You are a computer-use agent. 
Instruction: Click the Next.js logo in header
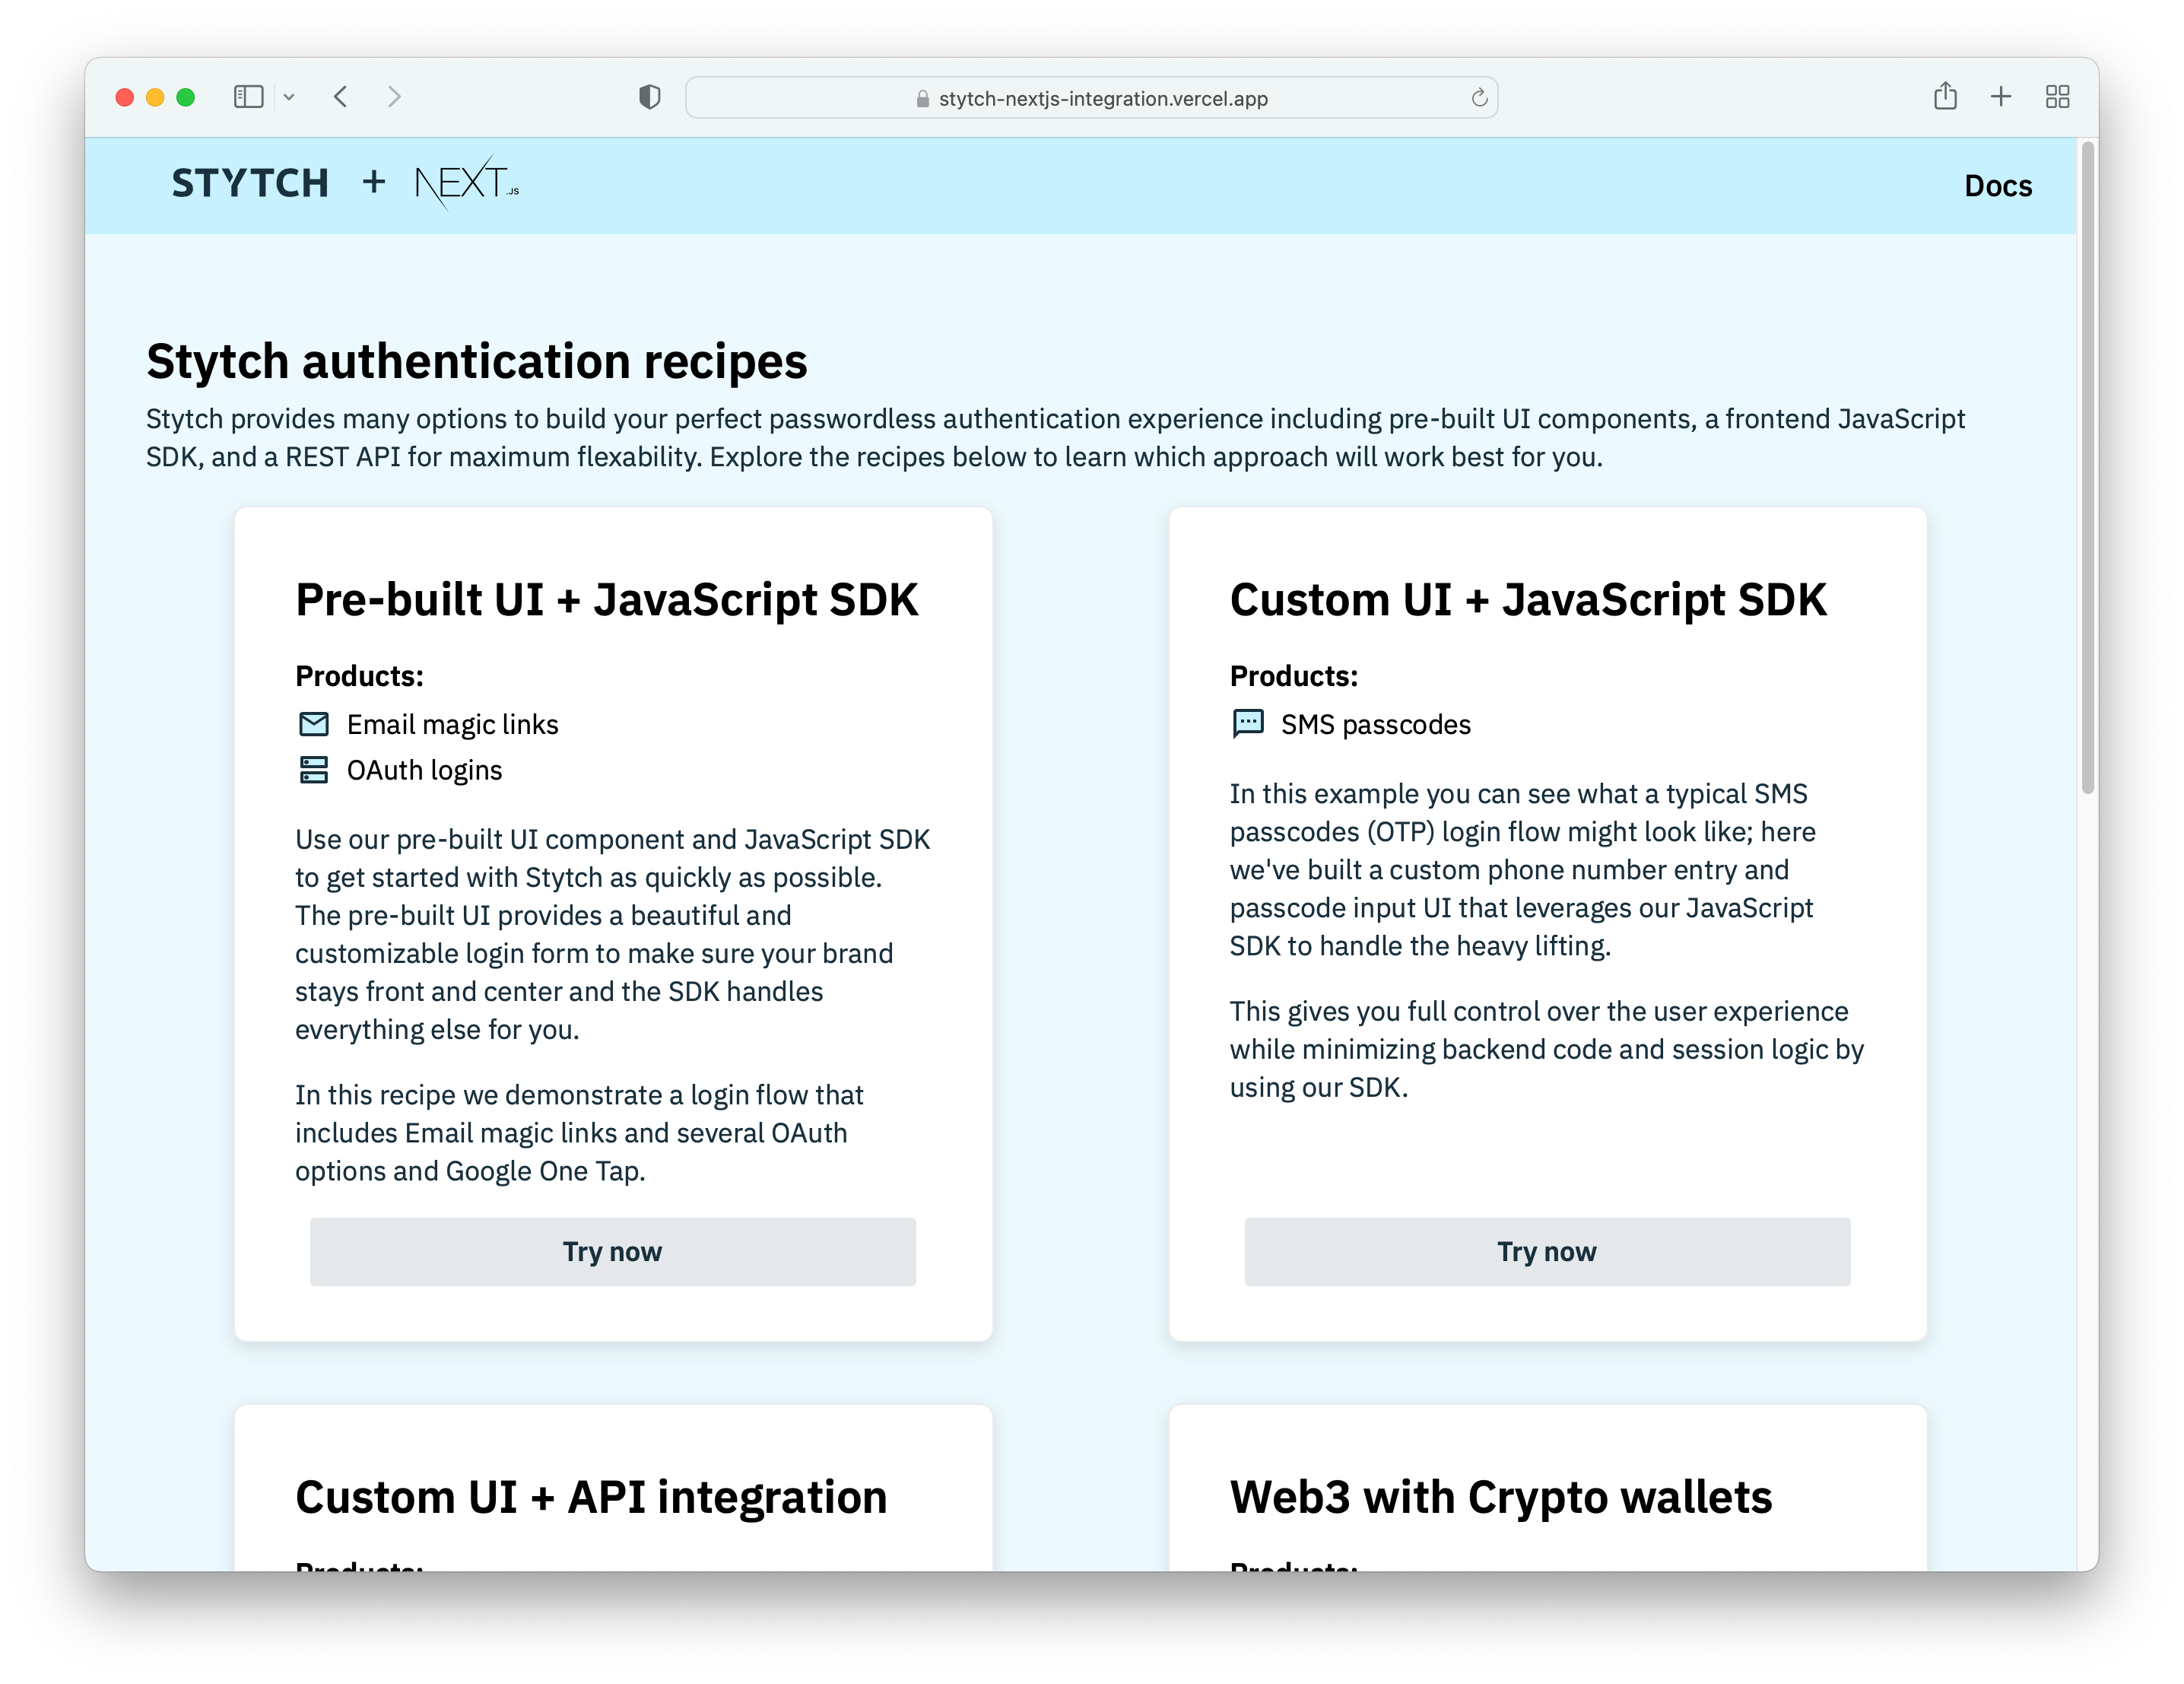(x=467, y=182)
